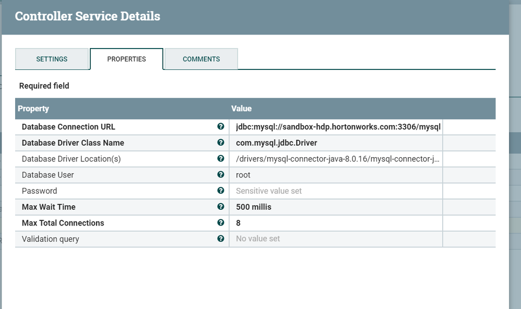
Task: Show help for Max Total Connections
Action: (x=221, y=223)
